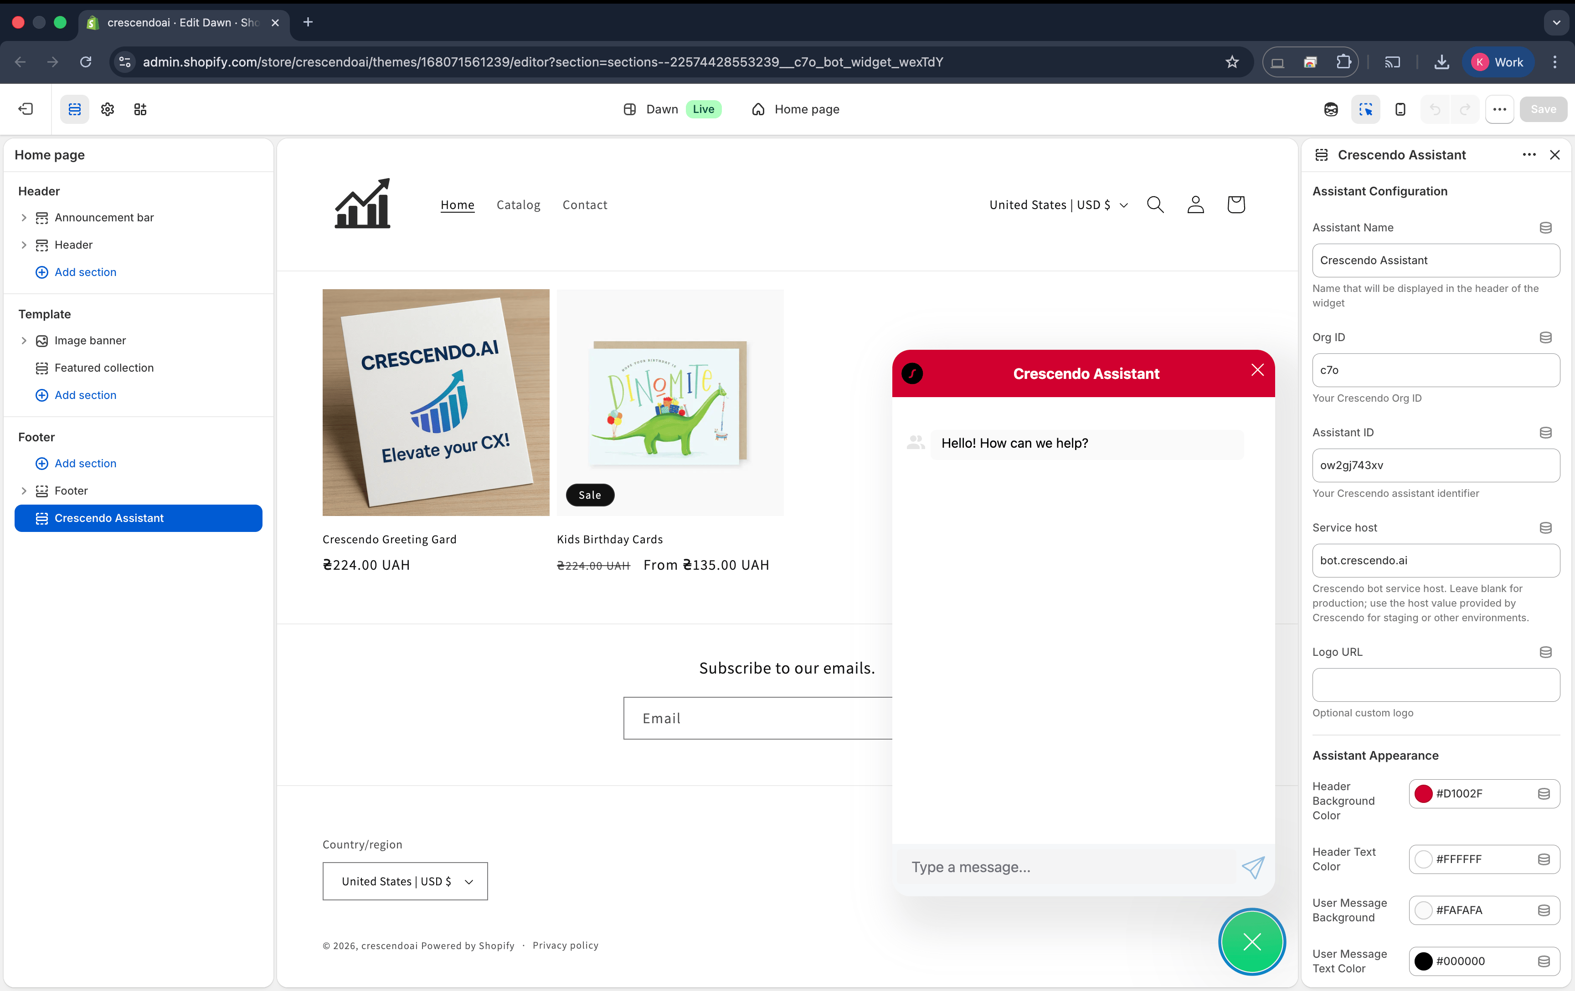Click the Email subscription field
1575x991 pixels.
pyautogui.click(x=757, y=718)
